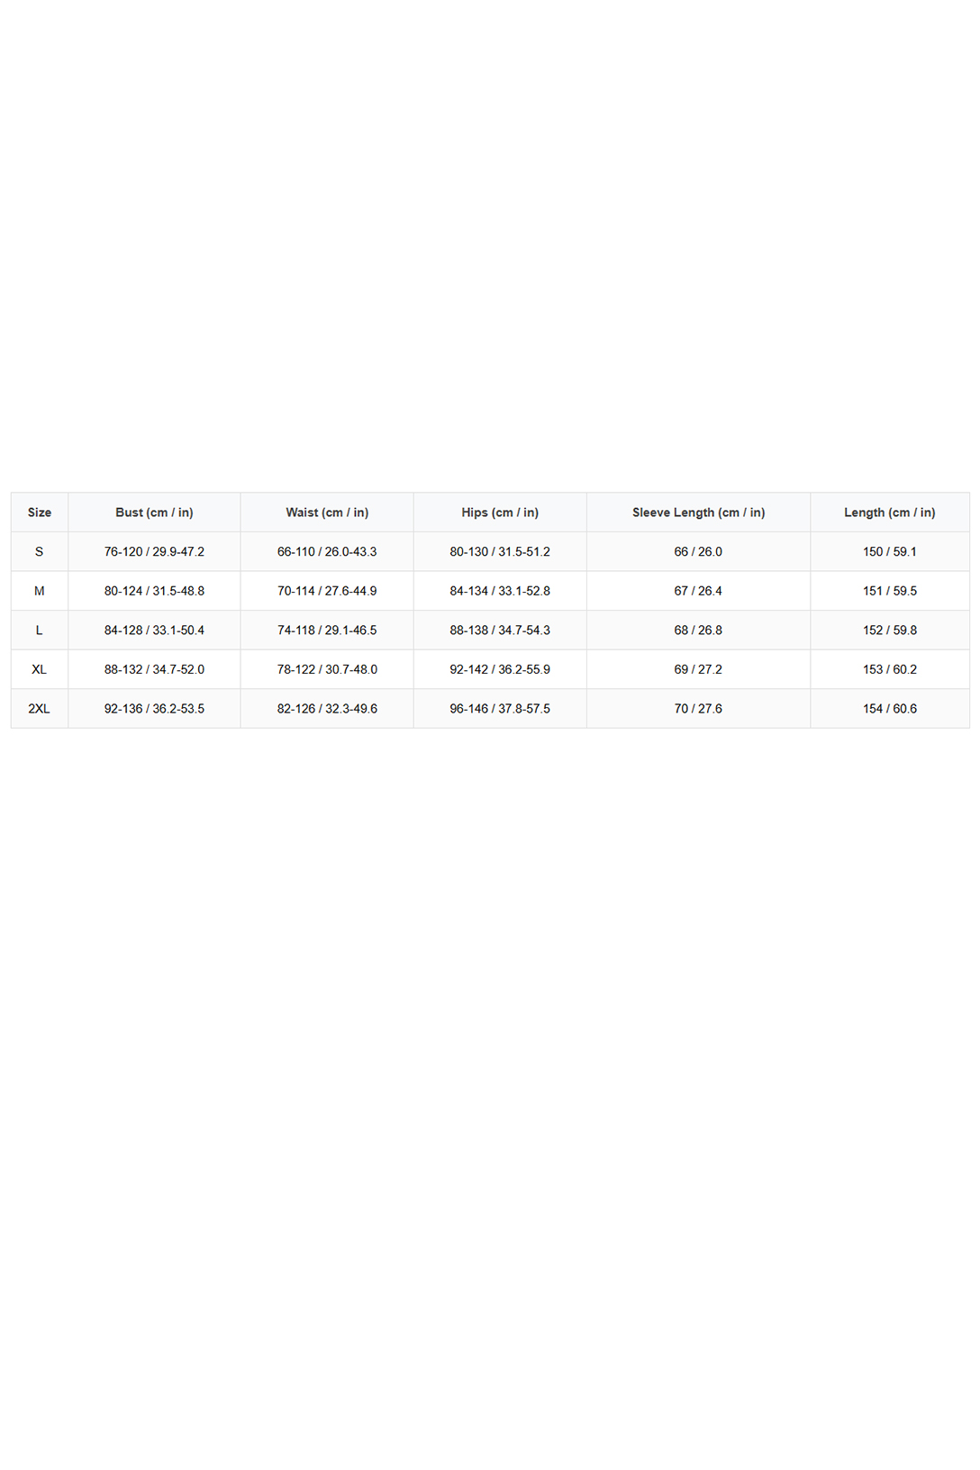980x1470 pixels.
Task: Click waist value 82-126 / 32.3-49.6
Action: (x=327, y=709)
